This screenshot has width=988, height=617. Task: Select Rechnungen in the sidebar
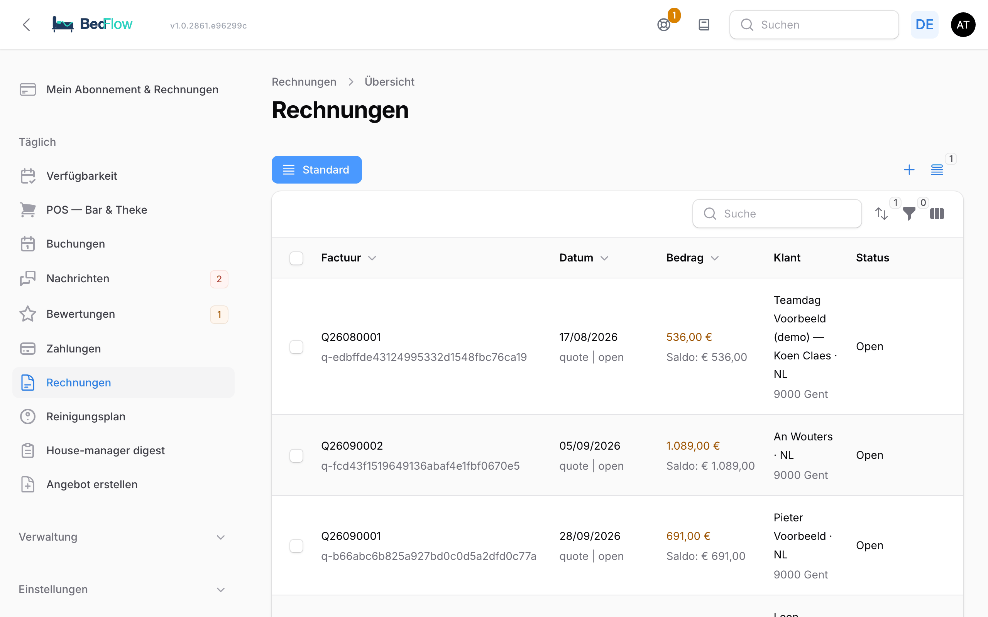pyautogui.click(x=123, y=383)
